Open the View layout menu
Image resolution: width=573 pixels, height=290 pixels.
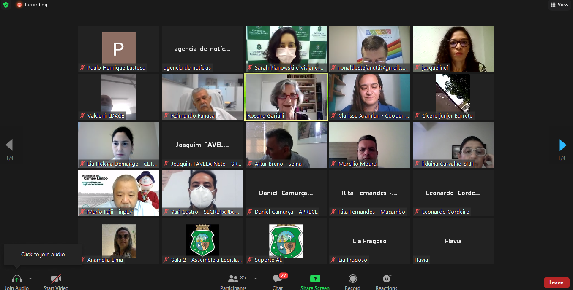click(x=559, y=5)
